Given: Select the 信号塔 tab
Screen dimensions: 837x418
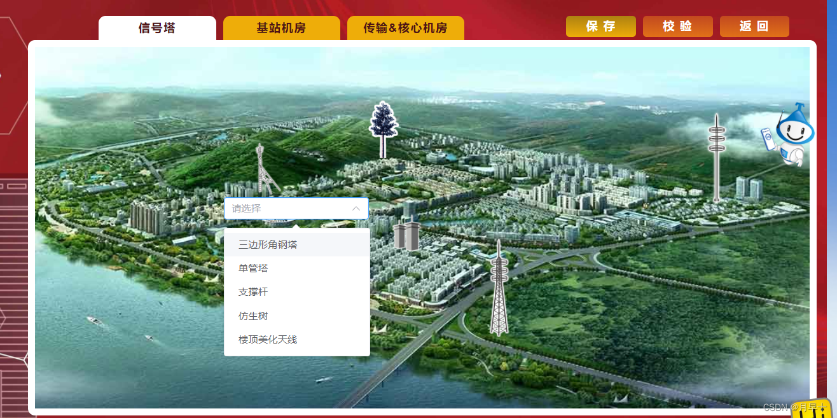Looking at the screenshot, I should tap(156, 27).
